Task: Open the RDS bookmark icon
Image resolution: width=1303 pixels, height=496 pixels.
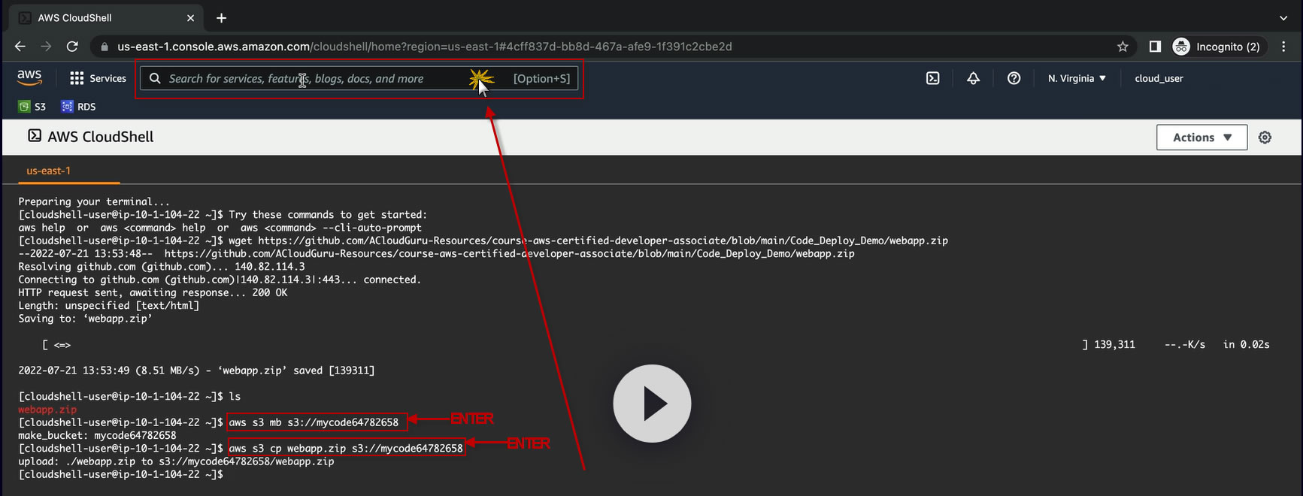Action: point(68,107)
